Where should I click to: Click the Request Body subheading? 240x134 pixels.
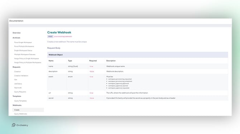(54, 48)
